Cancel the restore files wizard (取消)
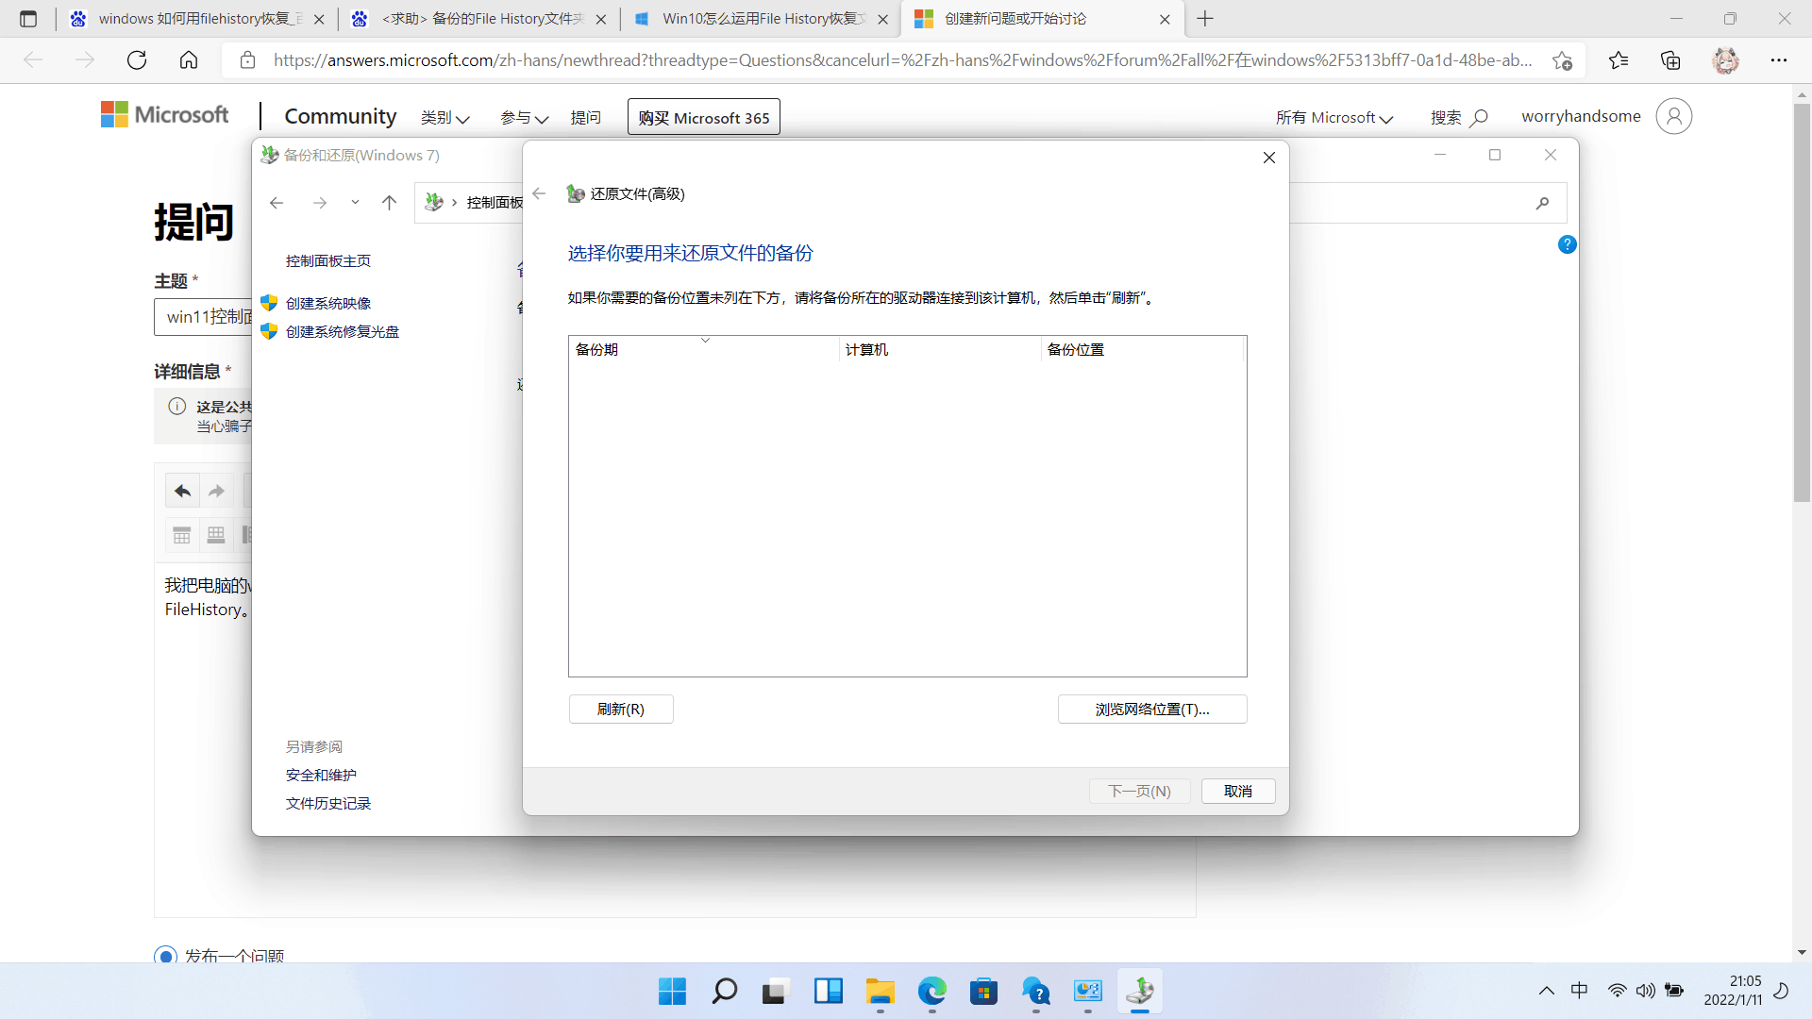This screenshot has width=1812, height=1019. pos(1238,791)
